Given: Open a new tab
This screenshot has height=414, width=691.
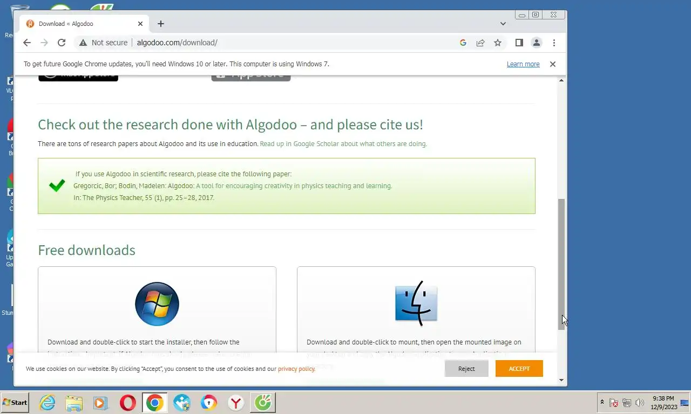Looking at the screenshot, I should 161,24.
